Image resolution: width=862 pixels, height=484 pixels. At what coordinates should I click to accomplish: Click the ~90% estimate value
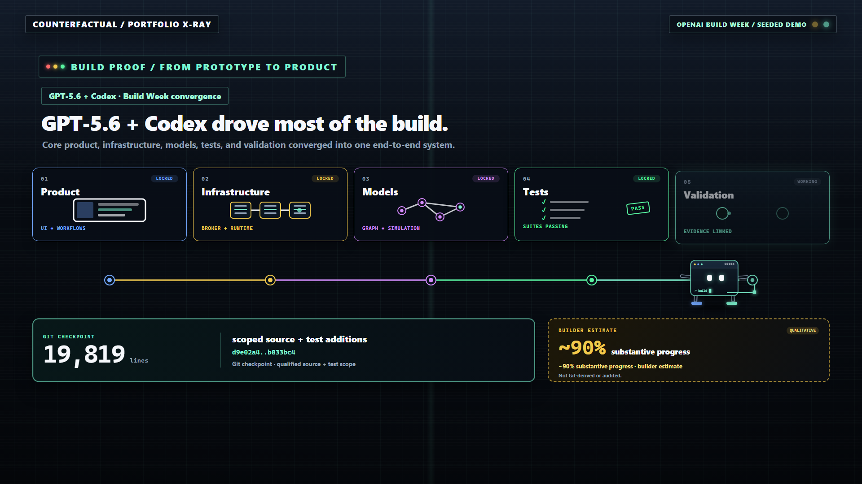(582, 348)
